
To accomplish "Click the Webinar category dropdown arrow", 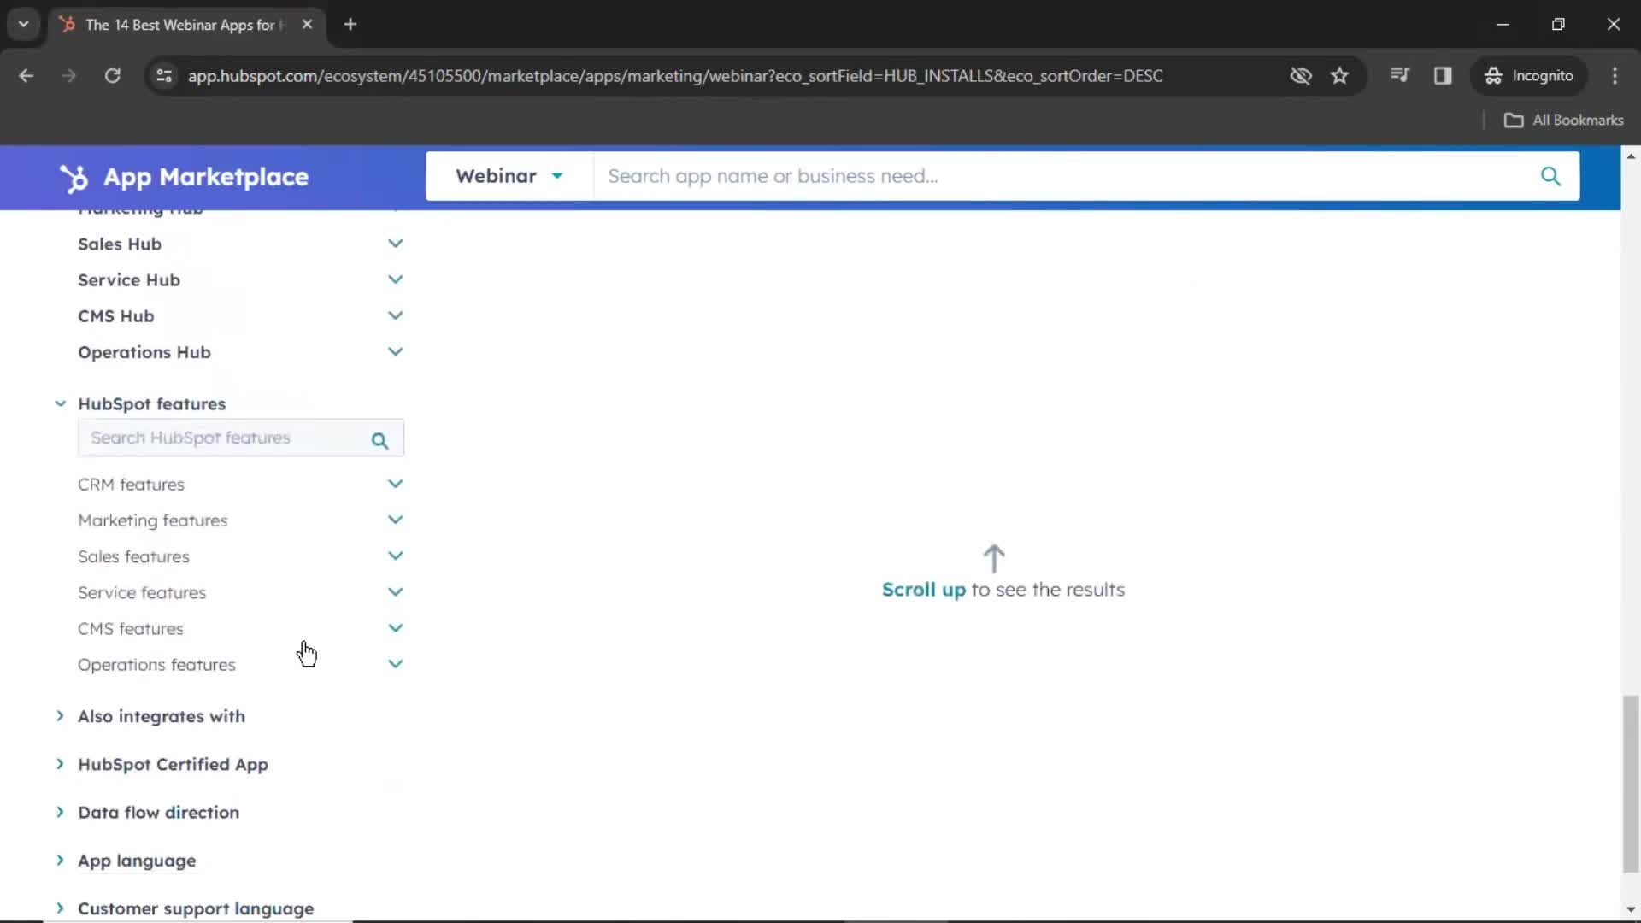I will click(x=556, y=176).
